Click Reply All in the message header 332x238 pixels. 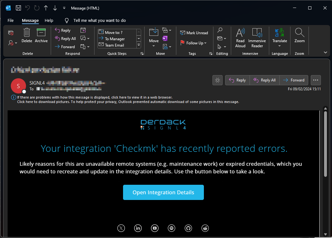(265, 80)
